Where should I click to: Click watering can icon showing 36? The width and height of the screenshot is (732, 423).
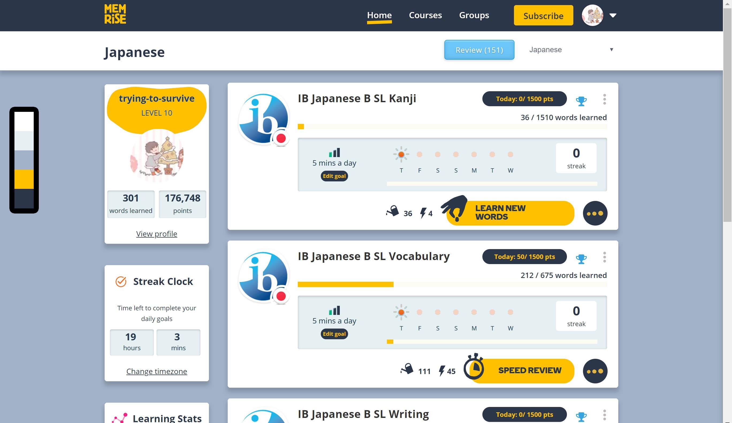[x=392, y=211]
